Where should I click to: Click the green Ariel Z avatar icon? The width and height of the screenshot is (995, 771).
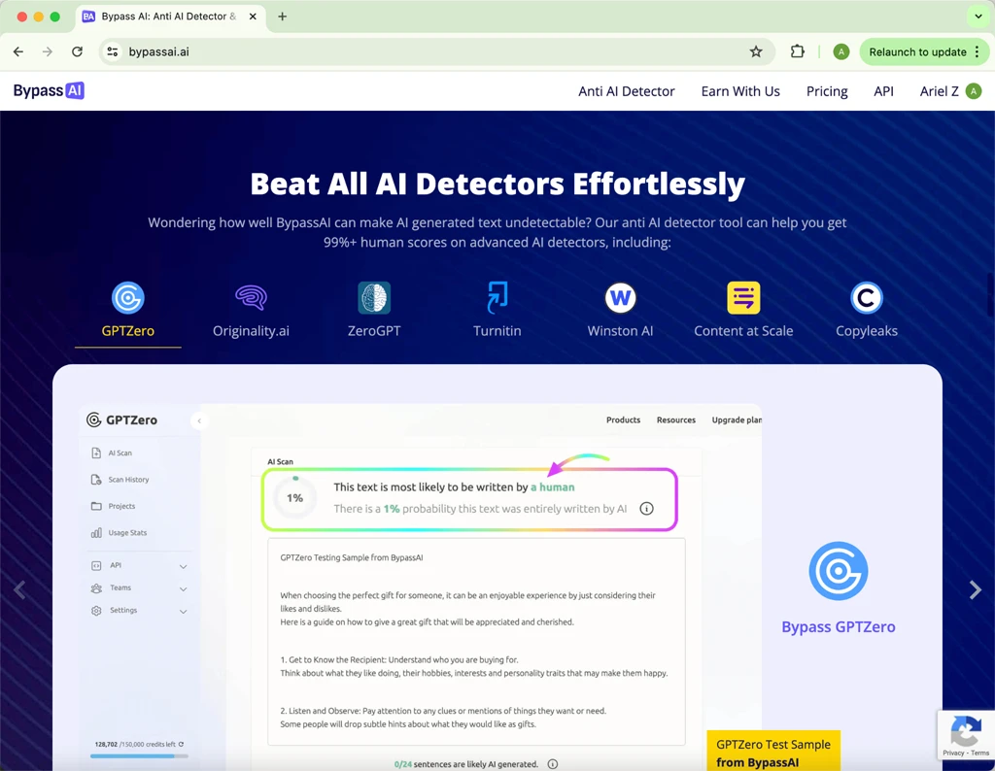[x=974, y=91]
